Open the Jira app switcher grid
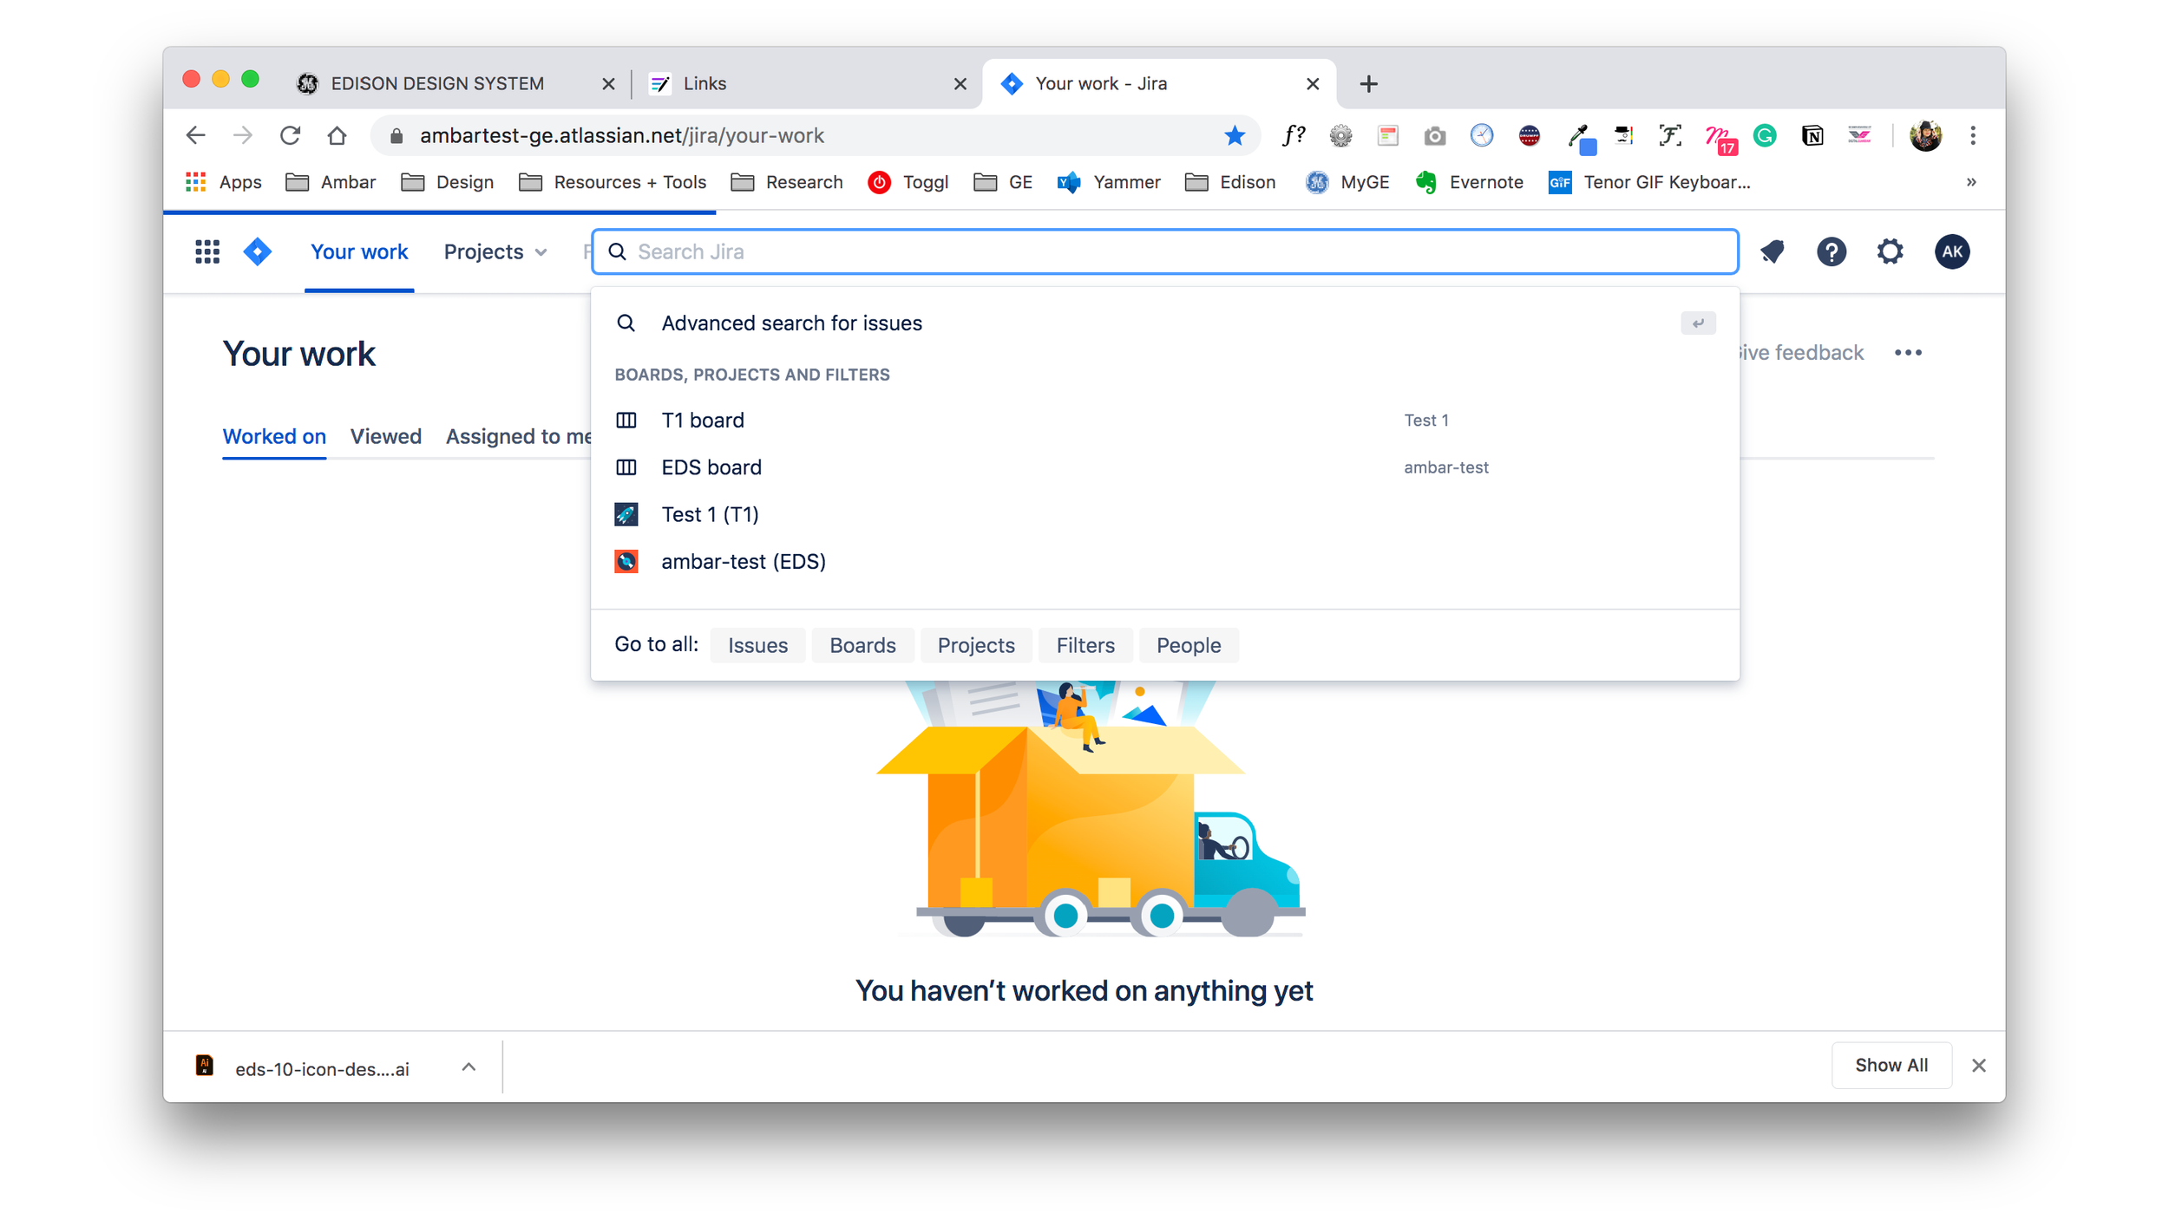The width and height of the screenshot is (2169, 1220). pyautogui.click(x=207, y=251)
